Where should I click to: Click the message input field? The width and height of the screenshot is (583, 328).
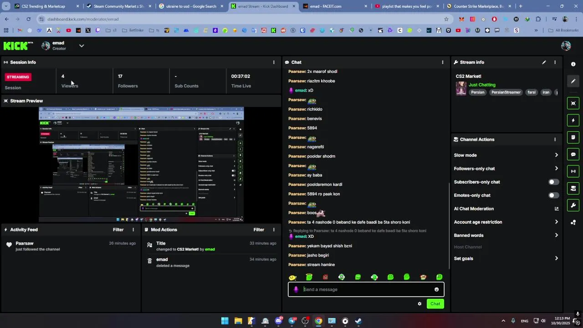click(x=366, y=289)
